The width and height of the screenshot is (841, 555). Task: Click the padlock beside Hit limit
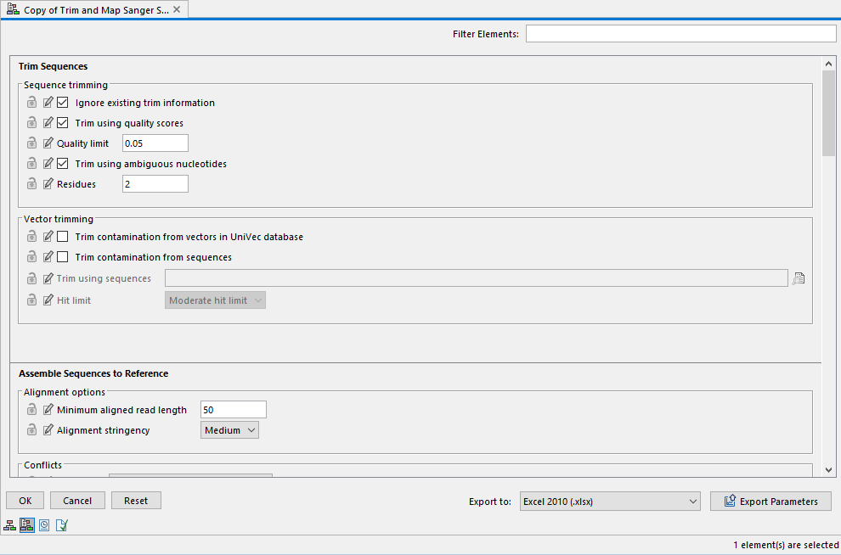pos(31,300)
